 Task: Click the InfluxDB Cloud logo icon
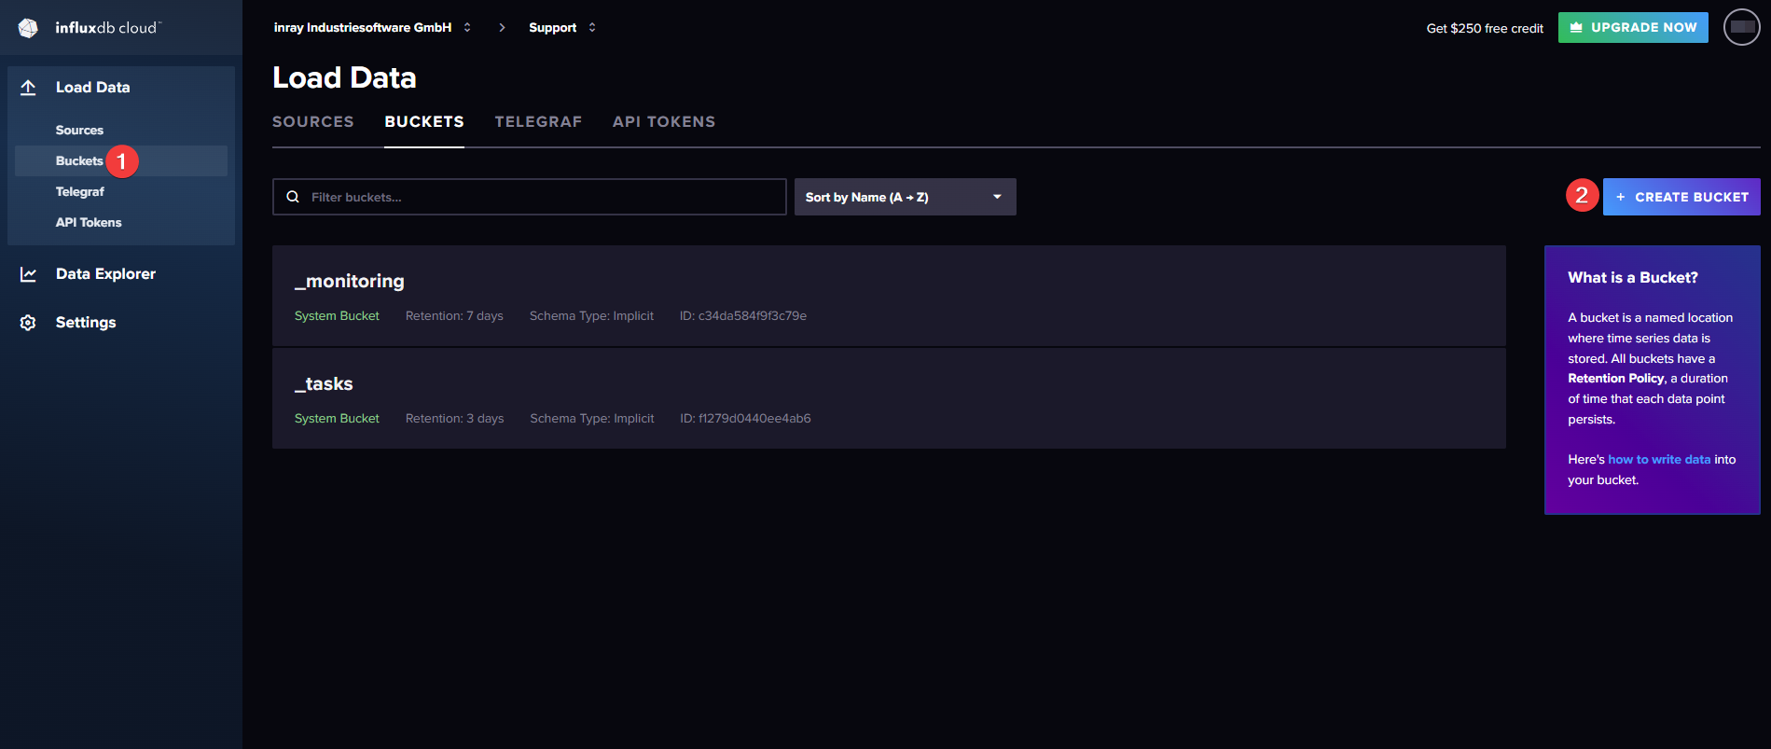28,28
